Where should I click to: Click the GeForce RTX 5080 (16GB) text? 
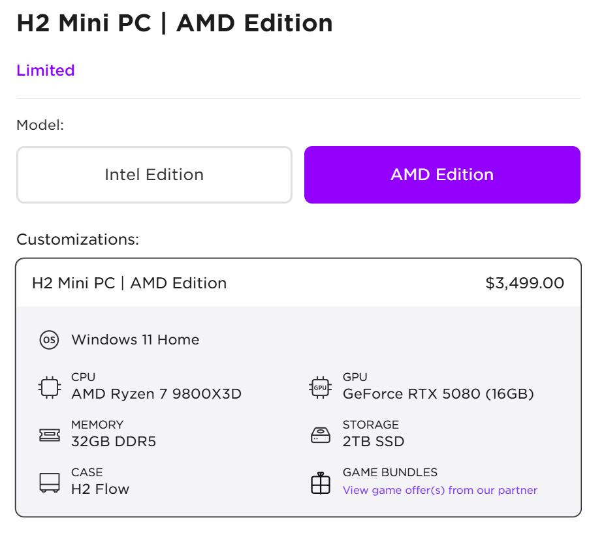pyautogui.click(x=438, y=394)
